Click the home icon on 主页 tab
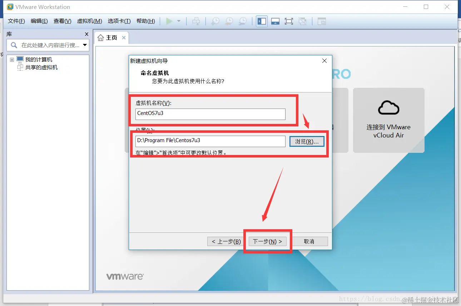Image resolution: width=461 pixels, height=306 pixels. (101, 37)
